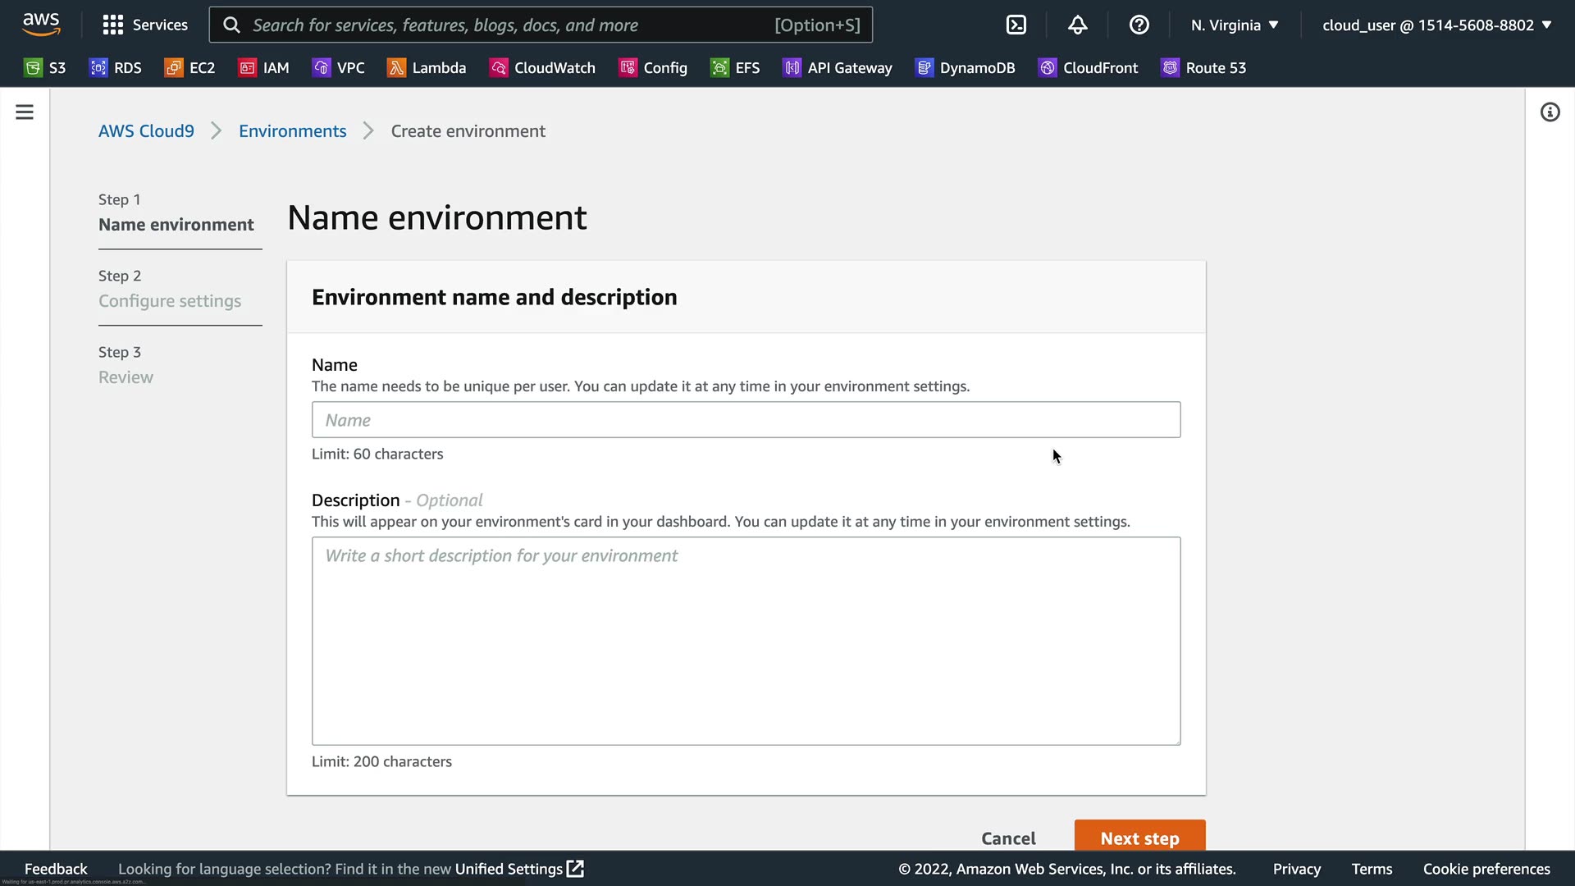
Task: Open the Lambda service shortcut
Action: coord(427,68)
